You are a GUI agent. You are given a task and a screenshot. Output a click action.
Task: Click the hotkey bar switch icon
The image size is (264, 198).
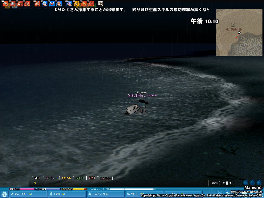coord(101,4)
